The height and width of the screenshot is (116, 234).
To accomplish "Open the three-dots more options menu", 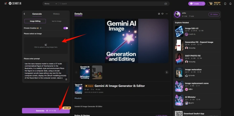I will point(167,14).
